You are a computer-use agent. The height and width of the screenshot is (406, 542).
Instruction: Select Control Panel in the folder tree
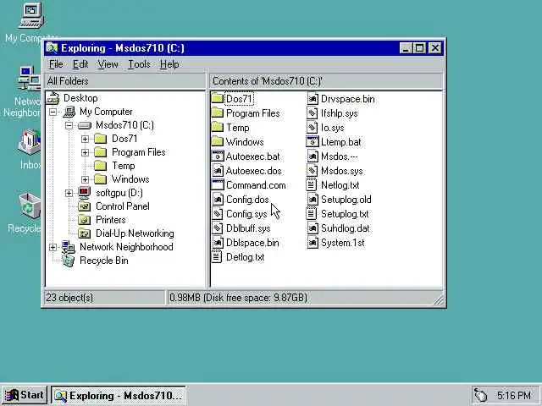pos(122,206)
